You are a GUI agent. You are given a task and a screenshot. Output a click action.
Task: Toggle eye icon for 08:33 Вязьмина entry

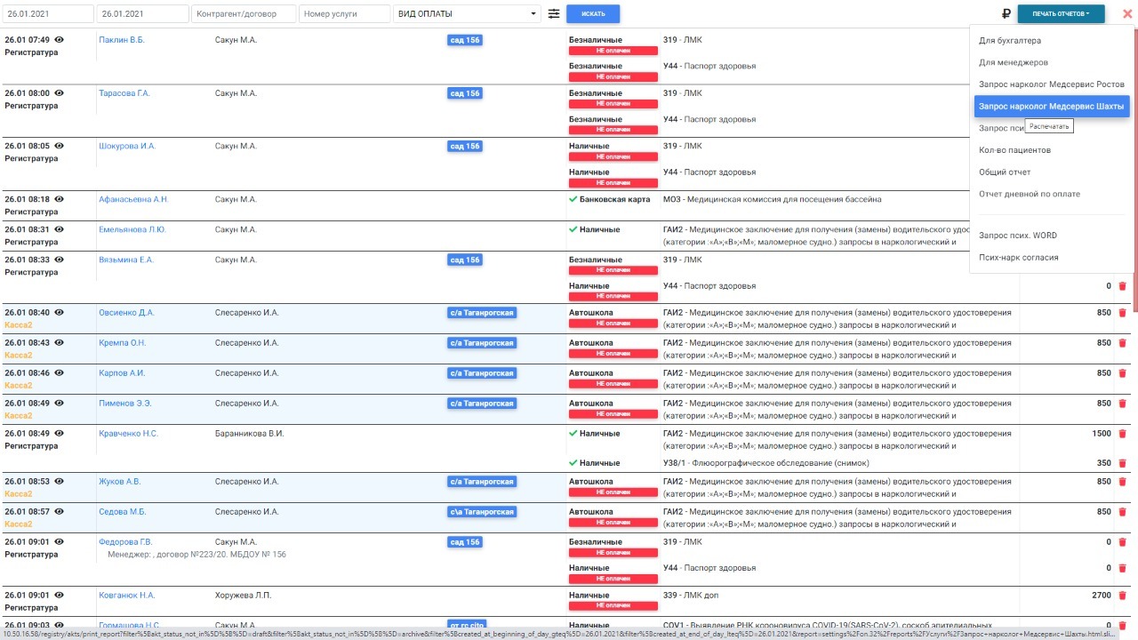point(60,260)
